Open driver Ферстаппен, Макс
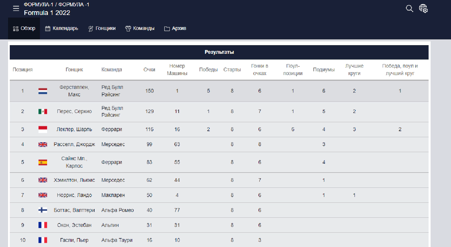 click(74, 91)
